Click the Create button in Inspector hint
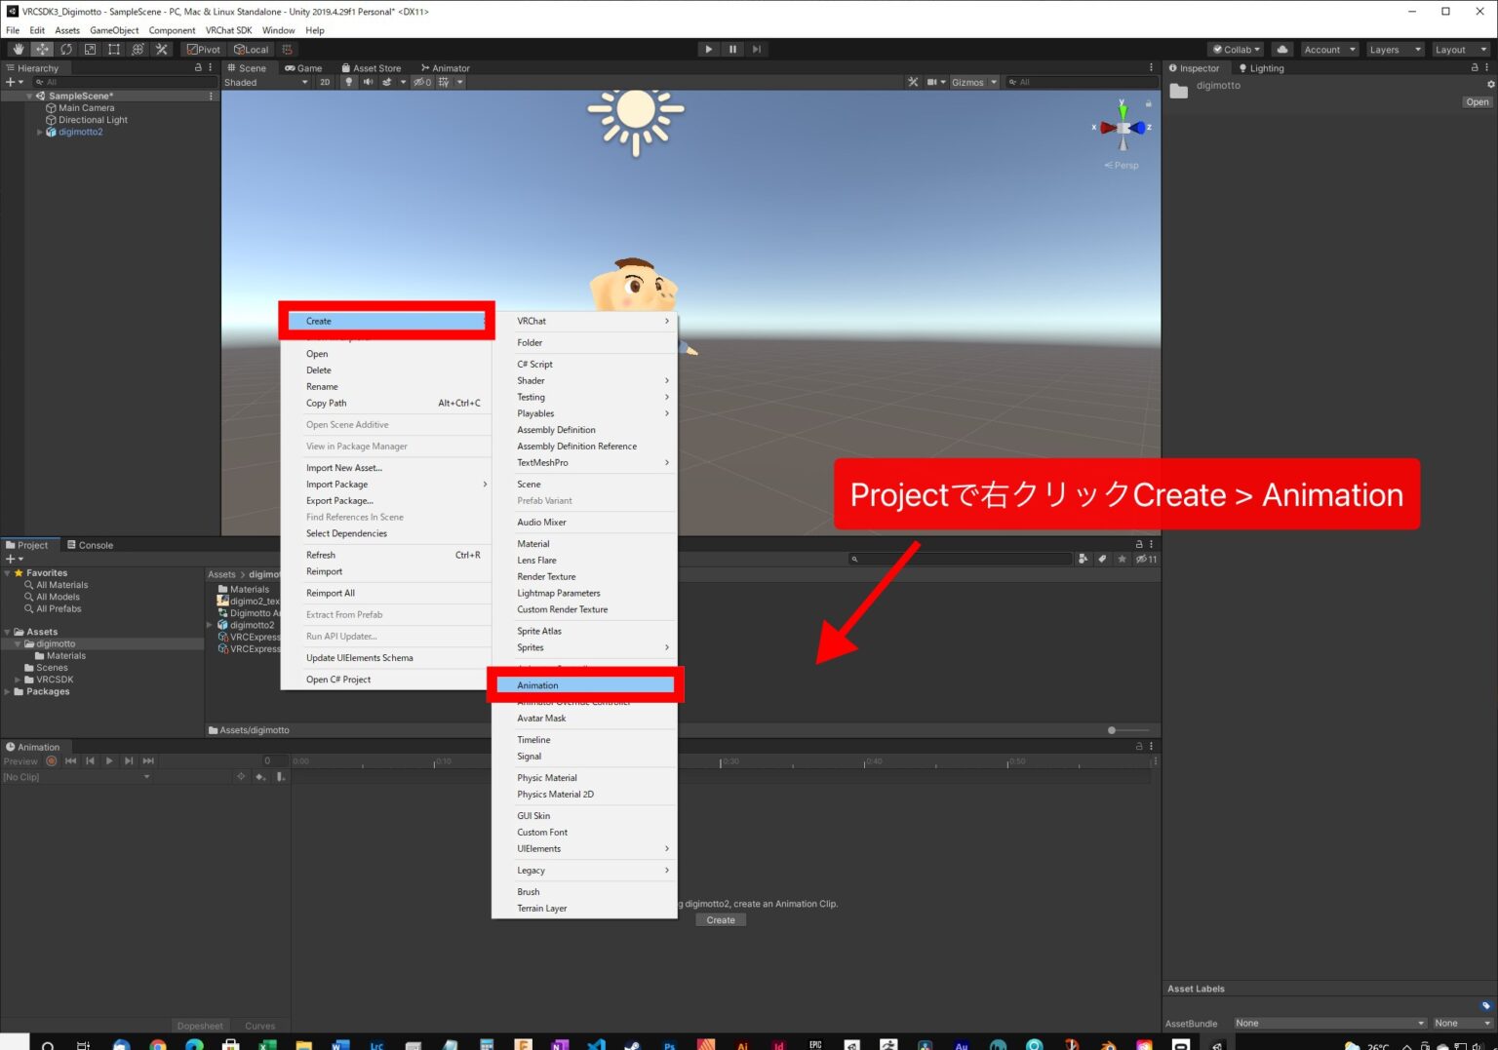This screenshot has height=1050, width=1498. 720,919
